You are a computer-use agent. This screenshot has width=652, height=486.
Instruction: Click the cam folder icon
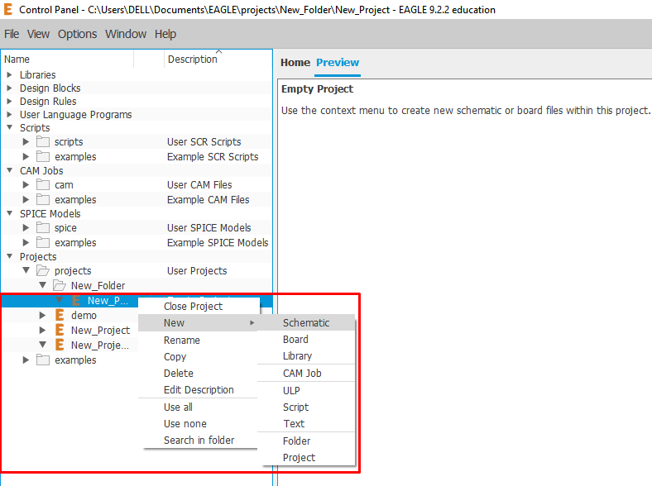coord(43,184)
